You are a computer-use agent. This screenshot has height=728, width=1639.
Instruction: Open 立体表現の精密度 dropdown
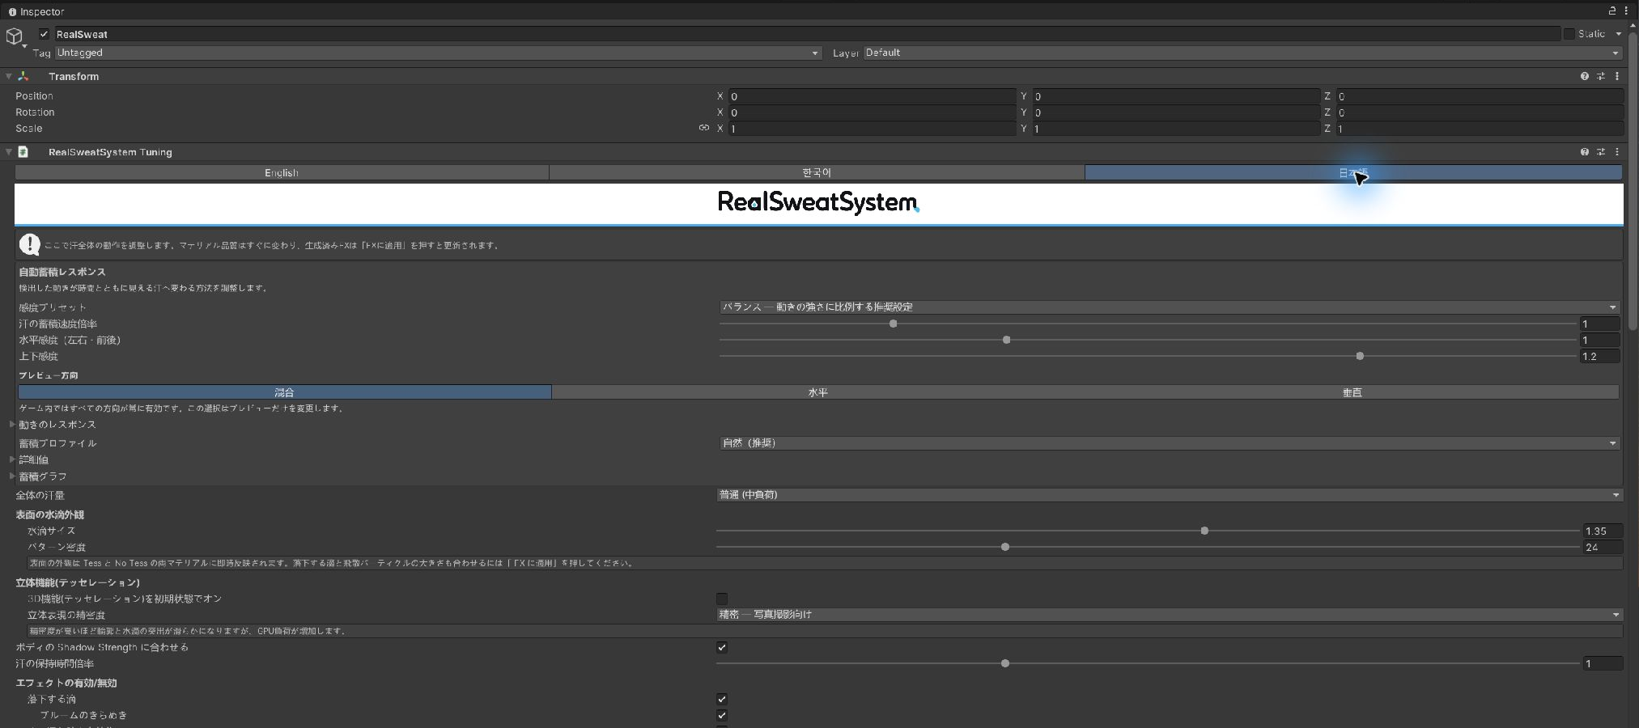point(1169,615)
